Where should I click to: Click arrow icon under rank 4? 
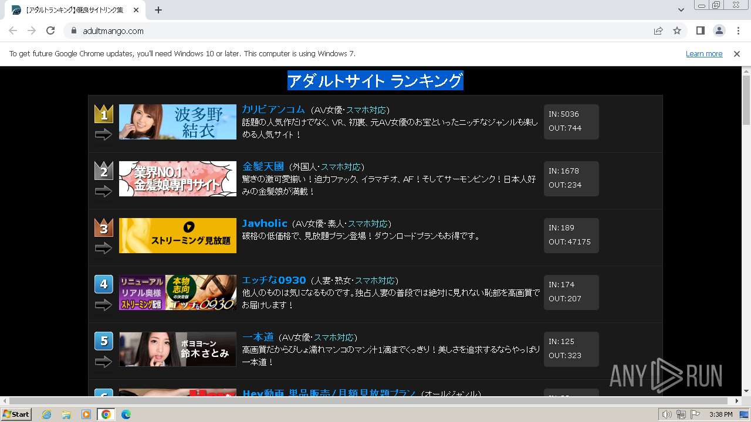[103, 305]
